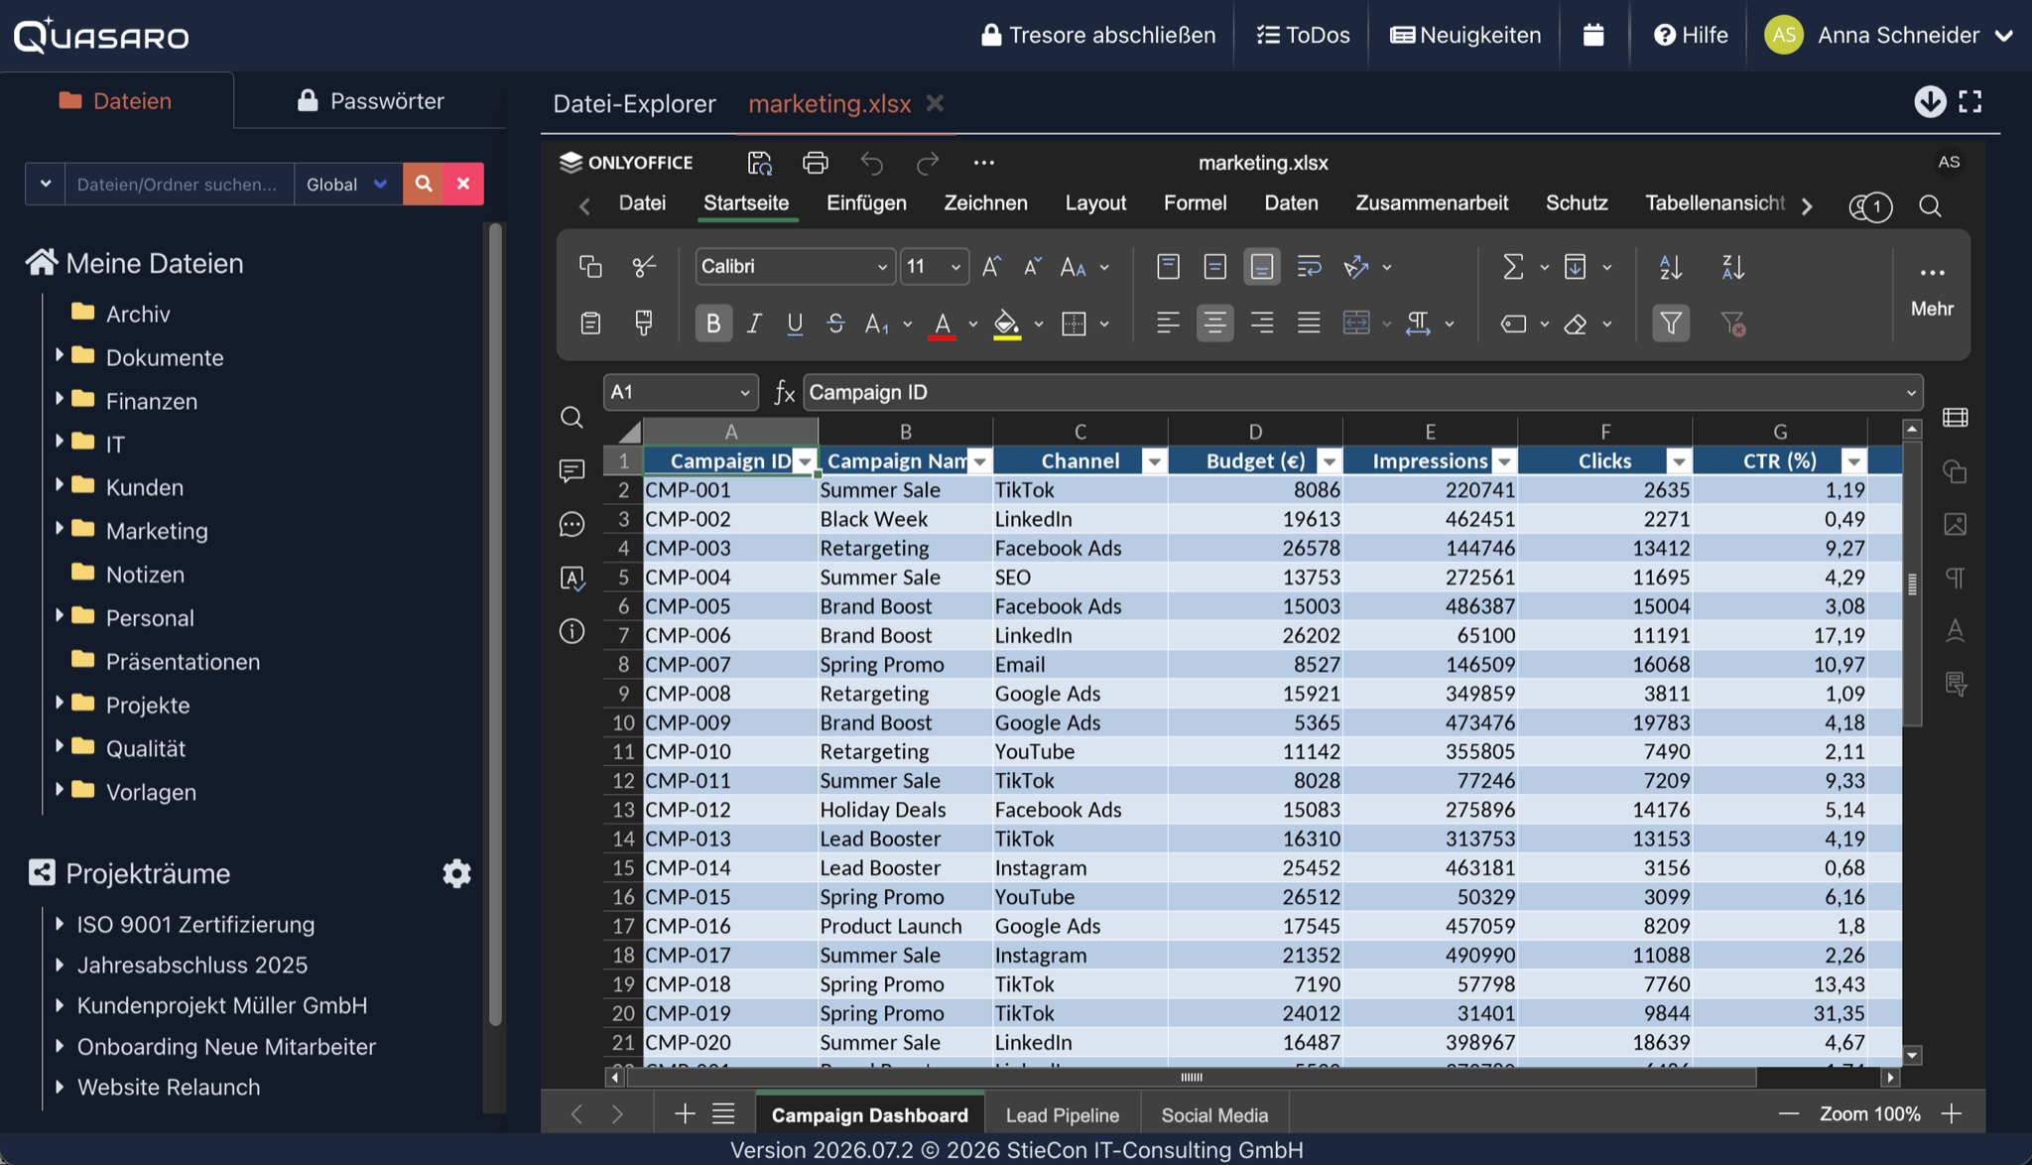Clear filter with the crossed funnel icon
Screen dimensions: 2032x1165
pos(1732,323)
